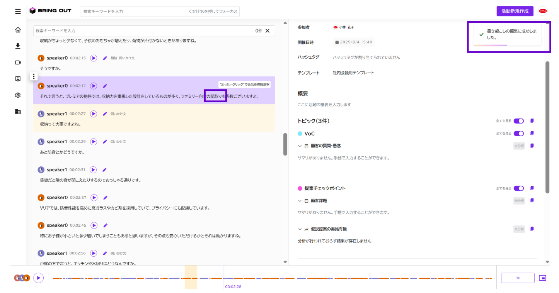Screen dimensions: 559x293
Task: Go to the home icon in sidebar
Action: tap(18, 30)
